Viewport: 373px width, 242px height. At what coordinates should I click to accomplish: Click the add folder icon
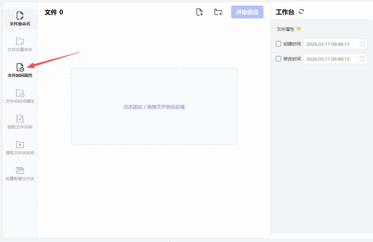tap(218, 12)
